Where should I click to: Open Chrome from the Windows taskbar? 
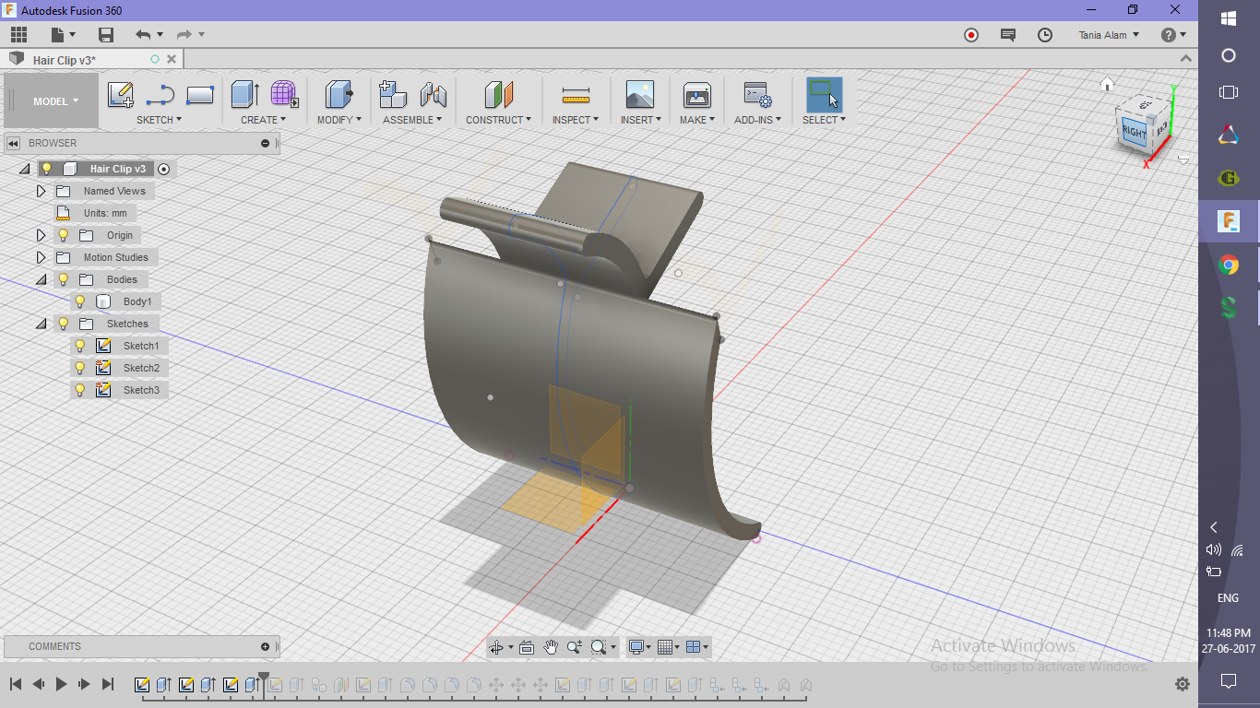tap(1229, 265)
